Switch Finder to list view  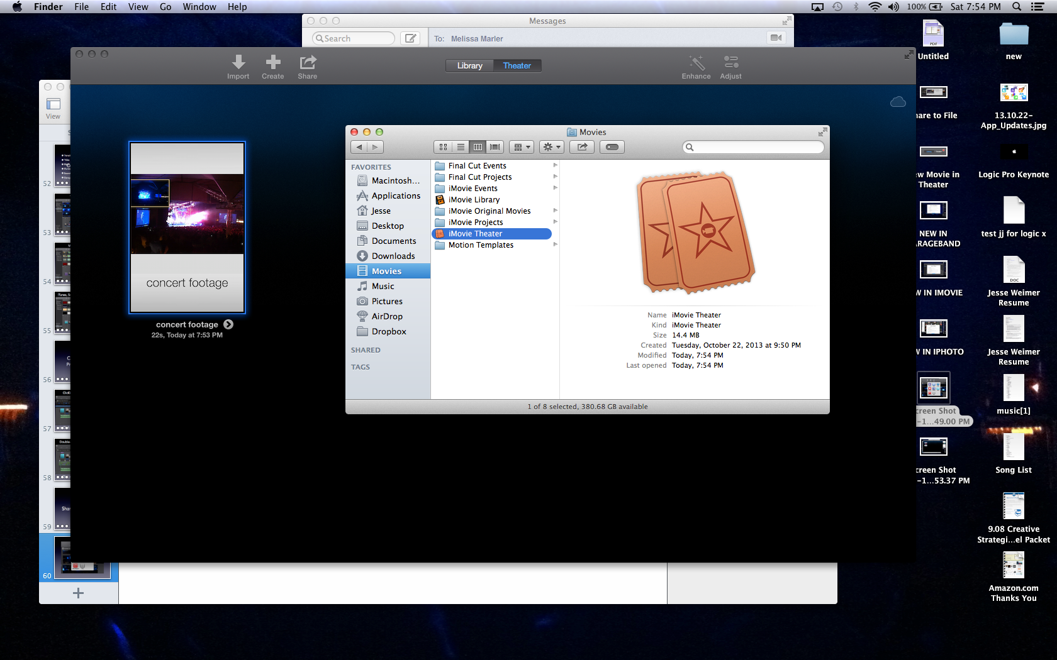(461, 147)
